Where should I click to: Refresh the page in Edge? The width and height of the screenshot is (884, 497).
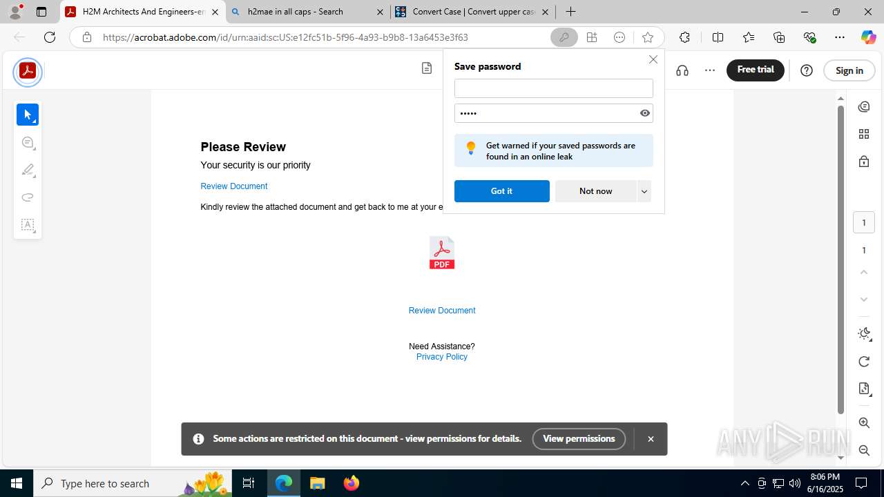[x=50, y=37]
